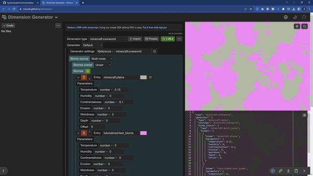
Task: Open the browser extensions puzzle icon
Action: pos(283,9)
